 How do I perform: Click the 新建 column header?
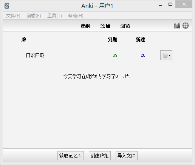pos(140,39)
